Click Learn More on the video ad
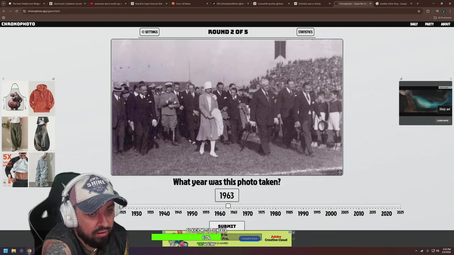 [443, 120]
